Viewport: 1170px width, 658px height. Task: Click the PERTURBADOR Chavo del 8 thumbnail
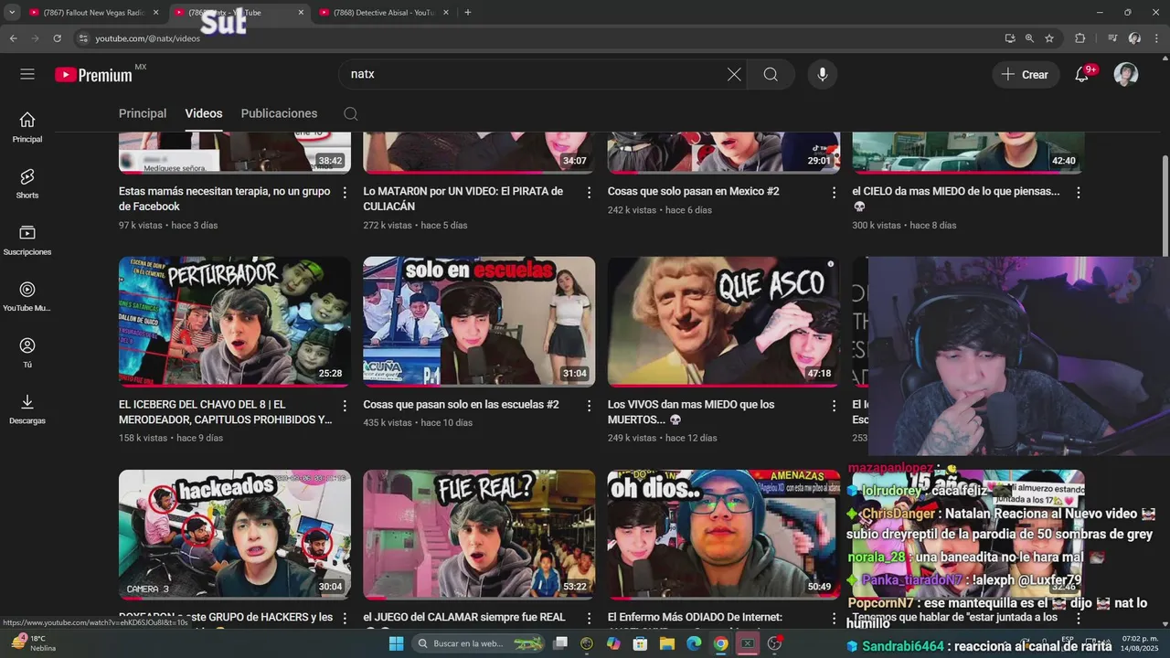[235, 321]
